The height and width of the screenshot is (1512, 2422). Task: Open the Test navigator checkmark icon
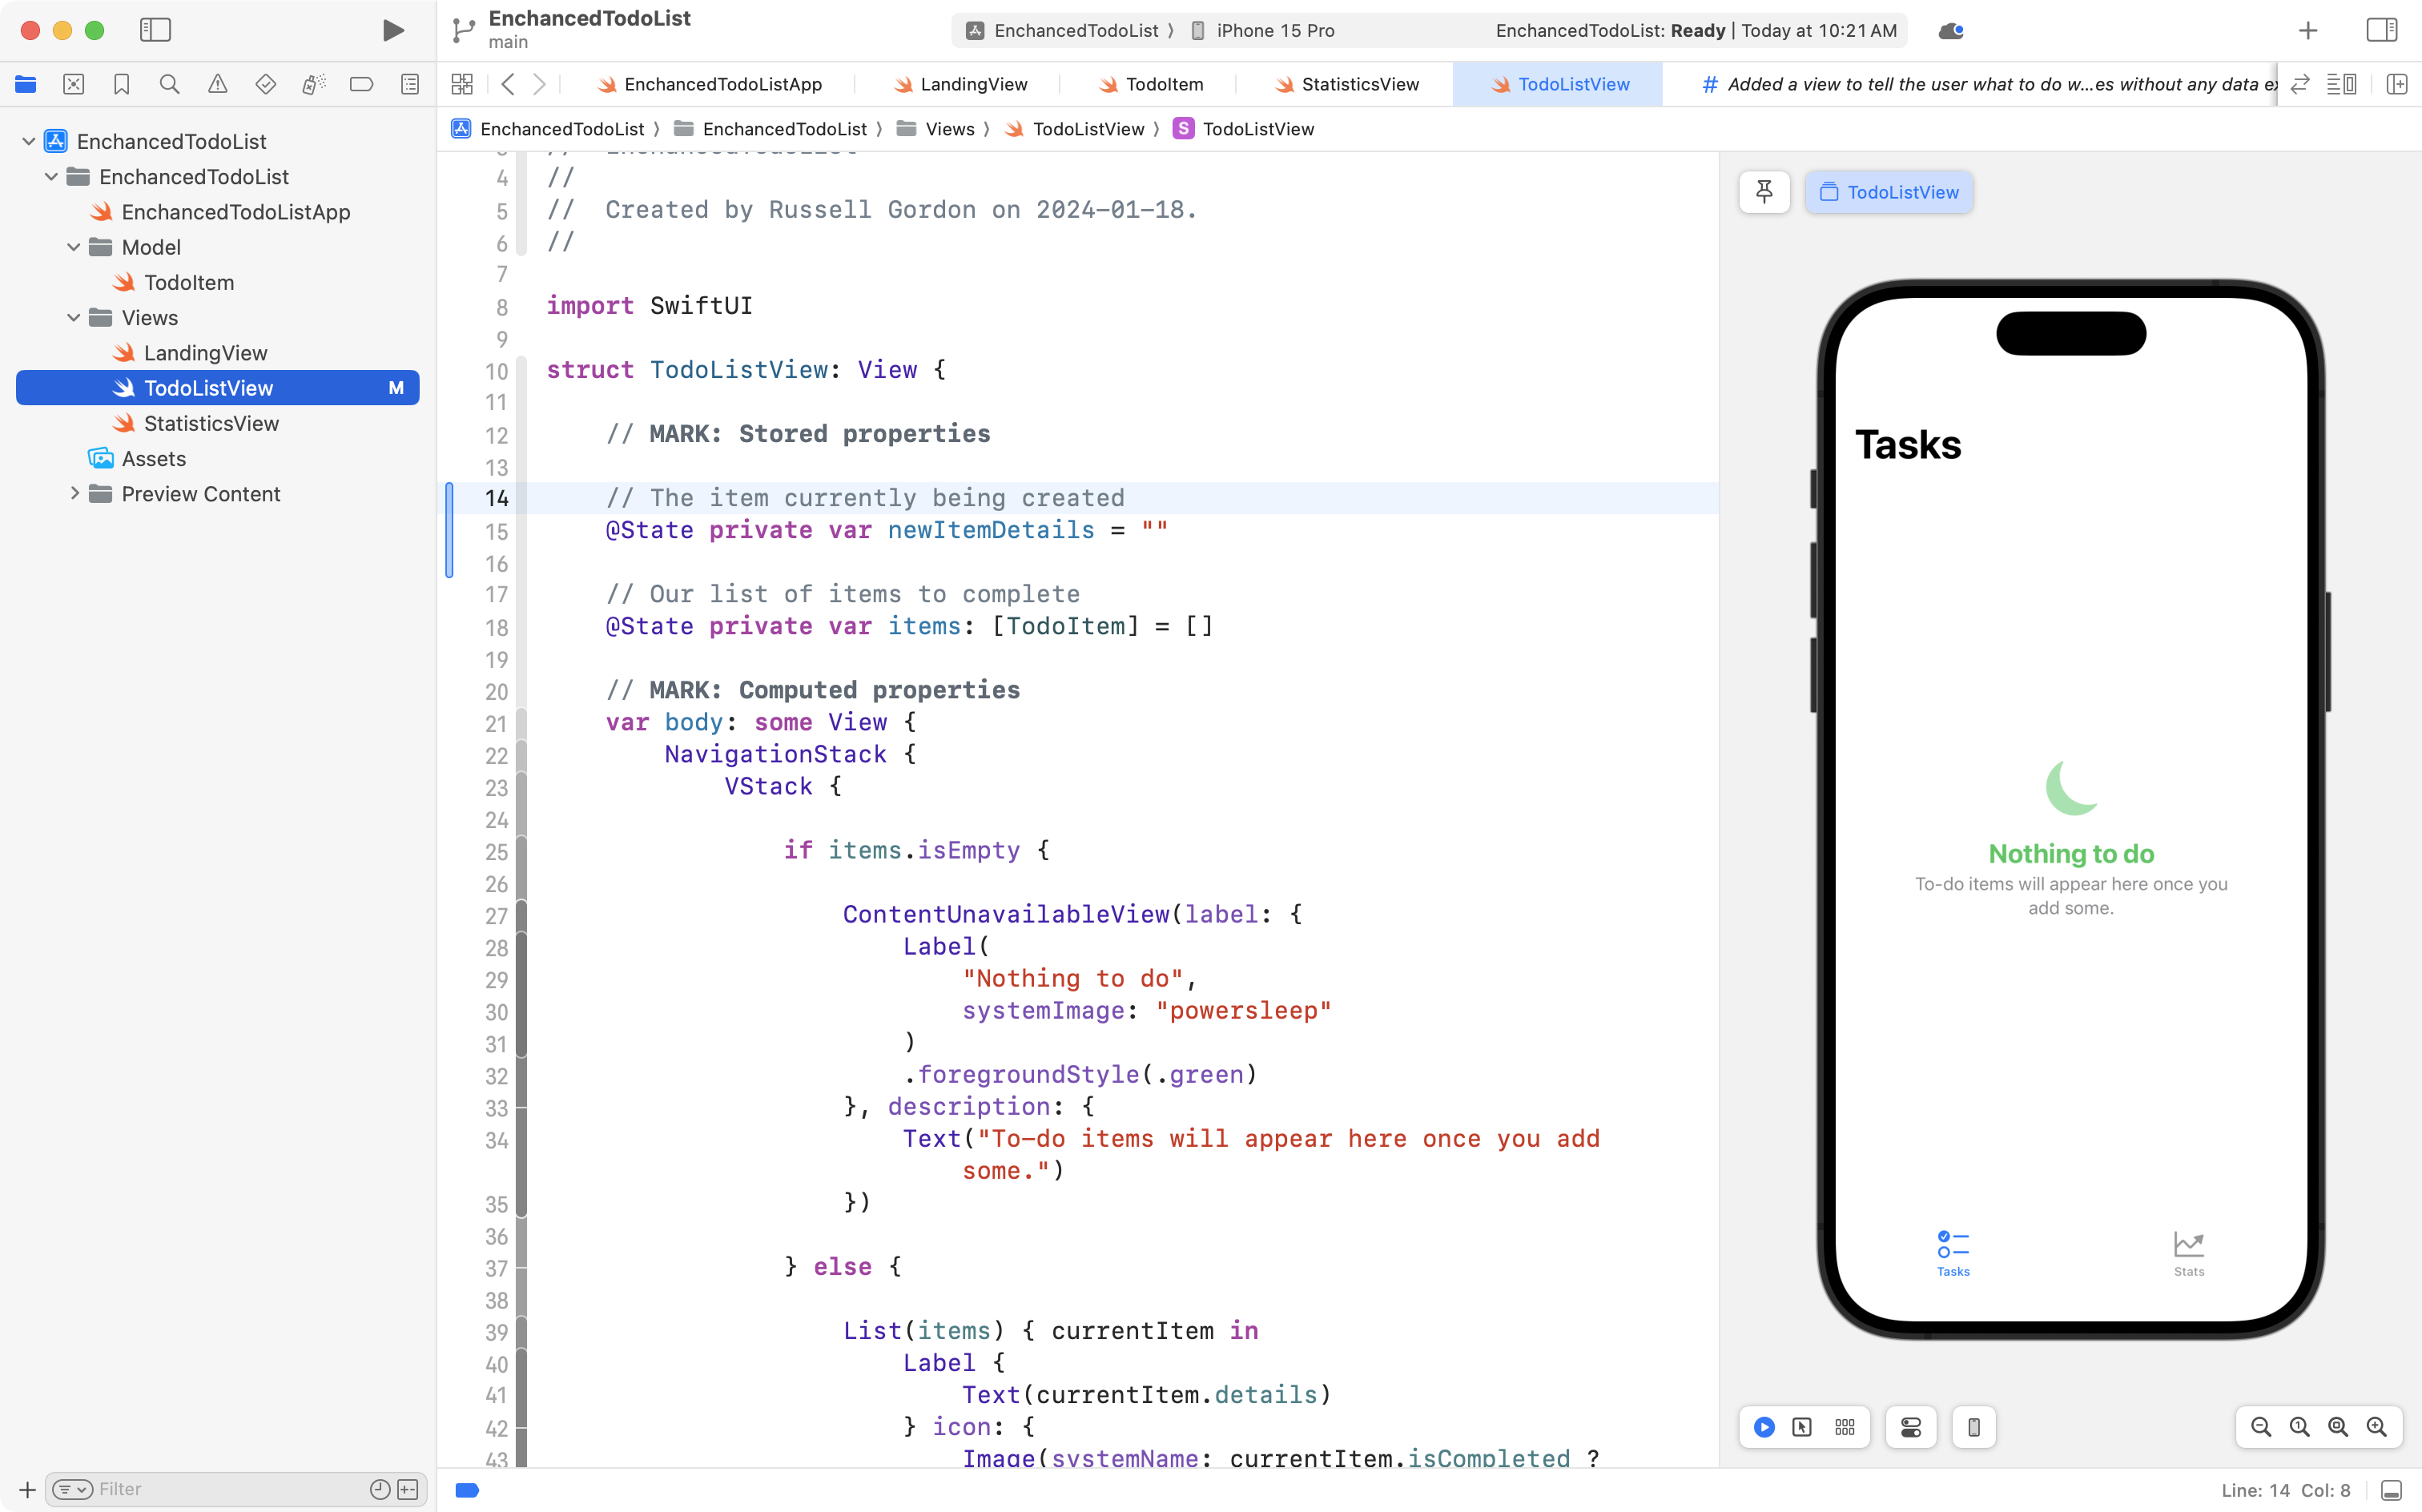click(x=265, y=84)
